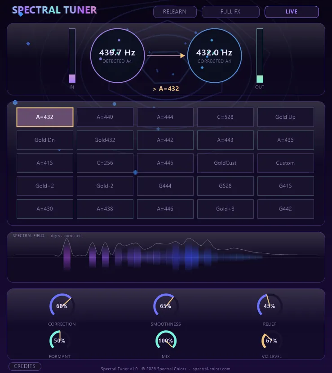Click the corrected 432.0 Hz circle
332x373 pixels.
[x=214, y=55]
